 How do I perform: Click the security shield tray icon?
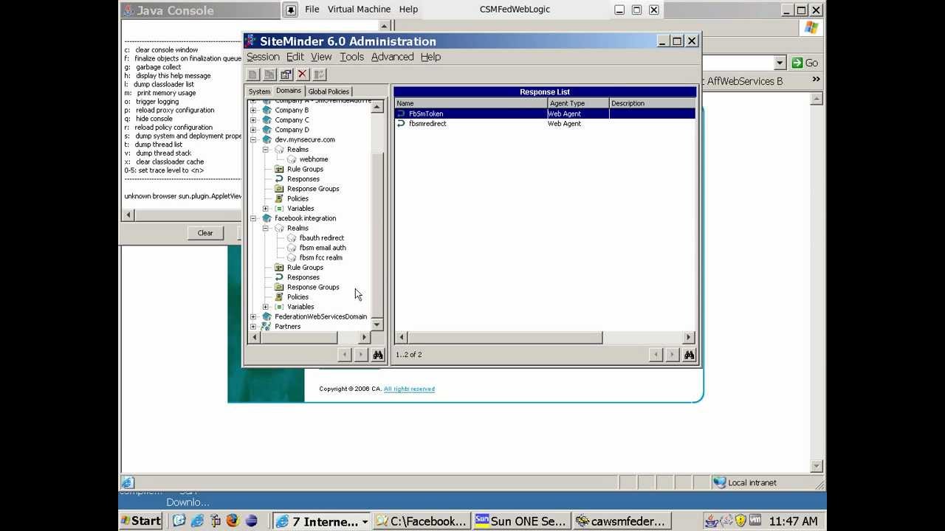(740, 521)
